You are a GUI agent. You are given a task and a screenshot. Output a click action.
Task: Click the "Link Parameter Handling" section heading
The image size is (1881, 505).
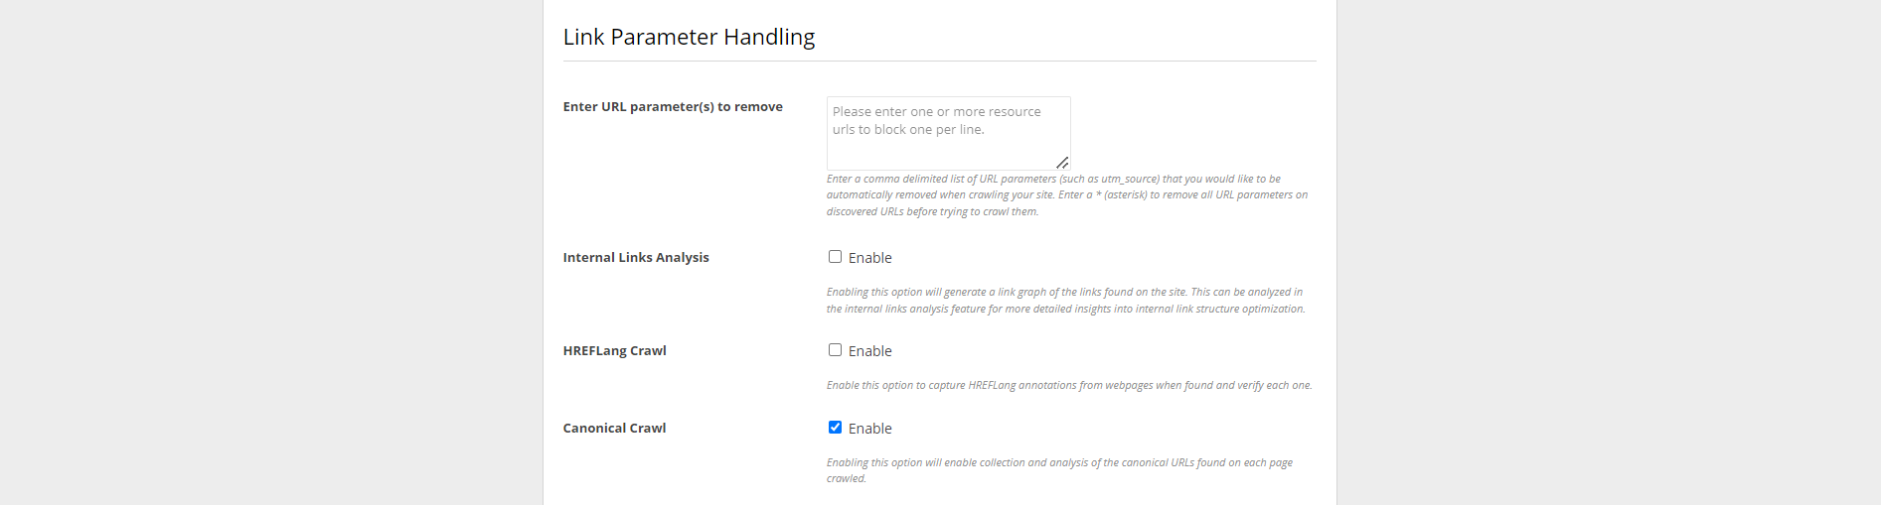[x=689, y=38]
